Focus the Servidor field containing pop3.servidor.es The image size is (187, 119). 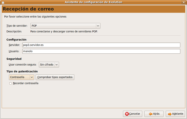pyautogui.click(x=101, y=45)
